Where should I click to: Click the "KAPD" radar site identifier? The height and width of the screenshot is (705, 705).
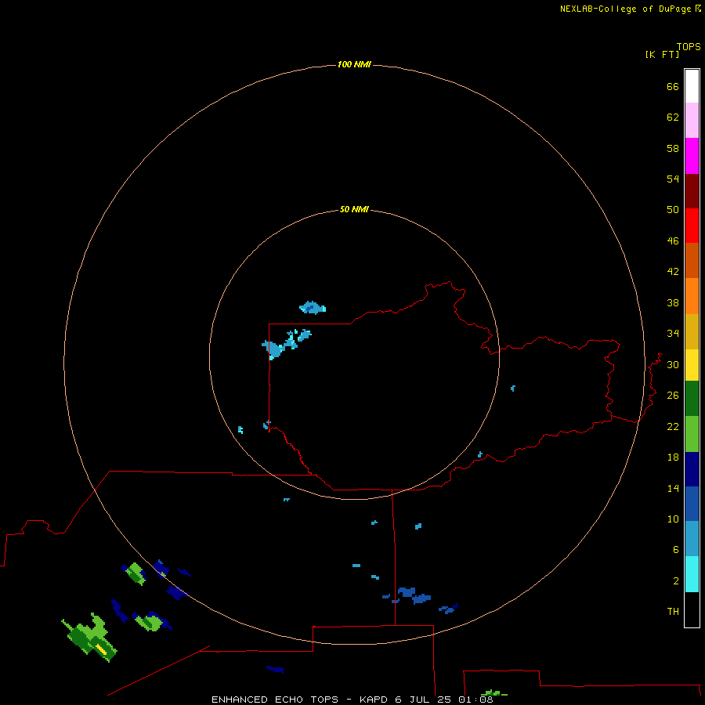374,700
